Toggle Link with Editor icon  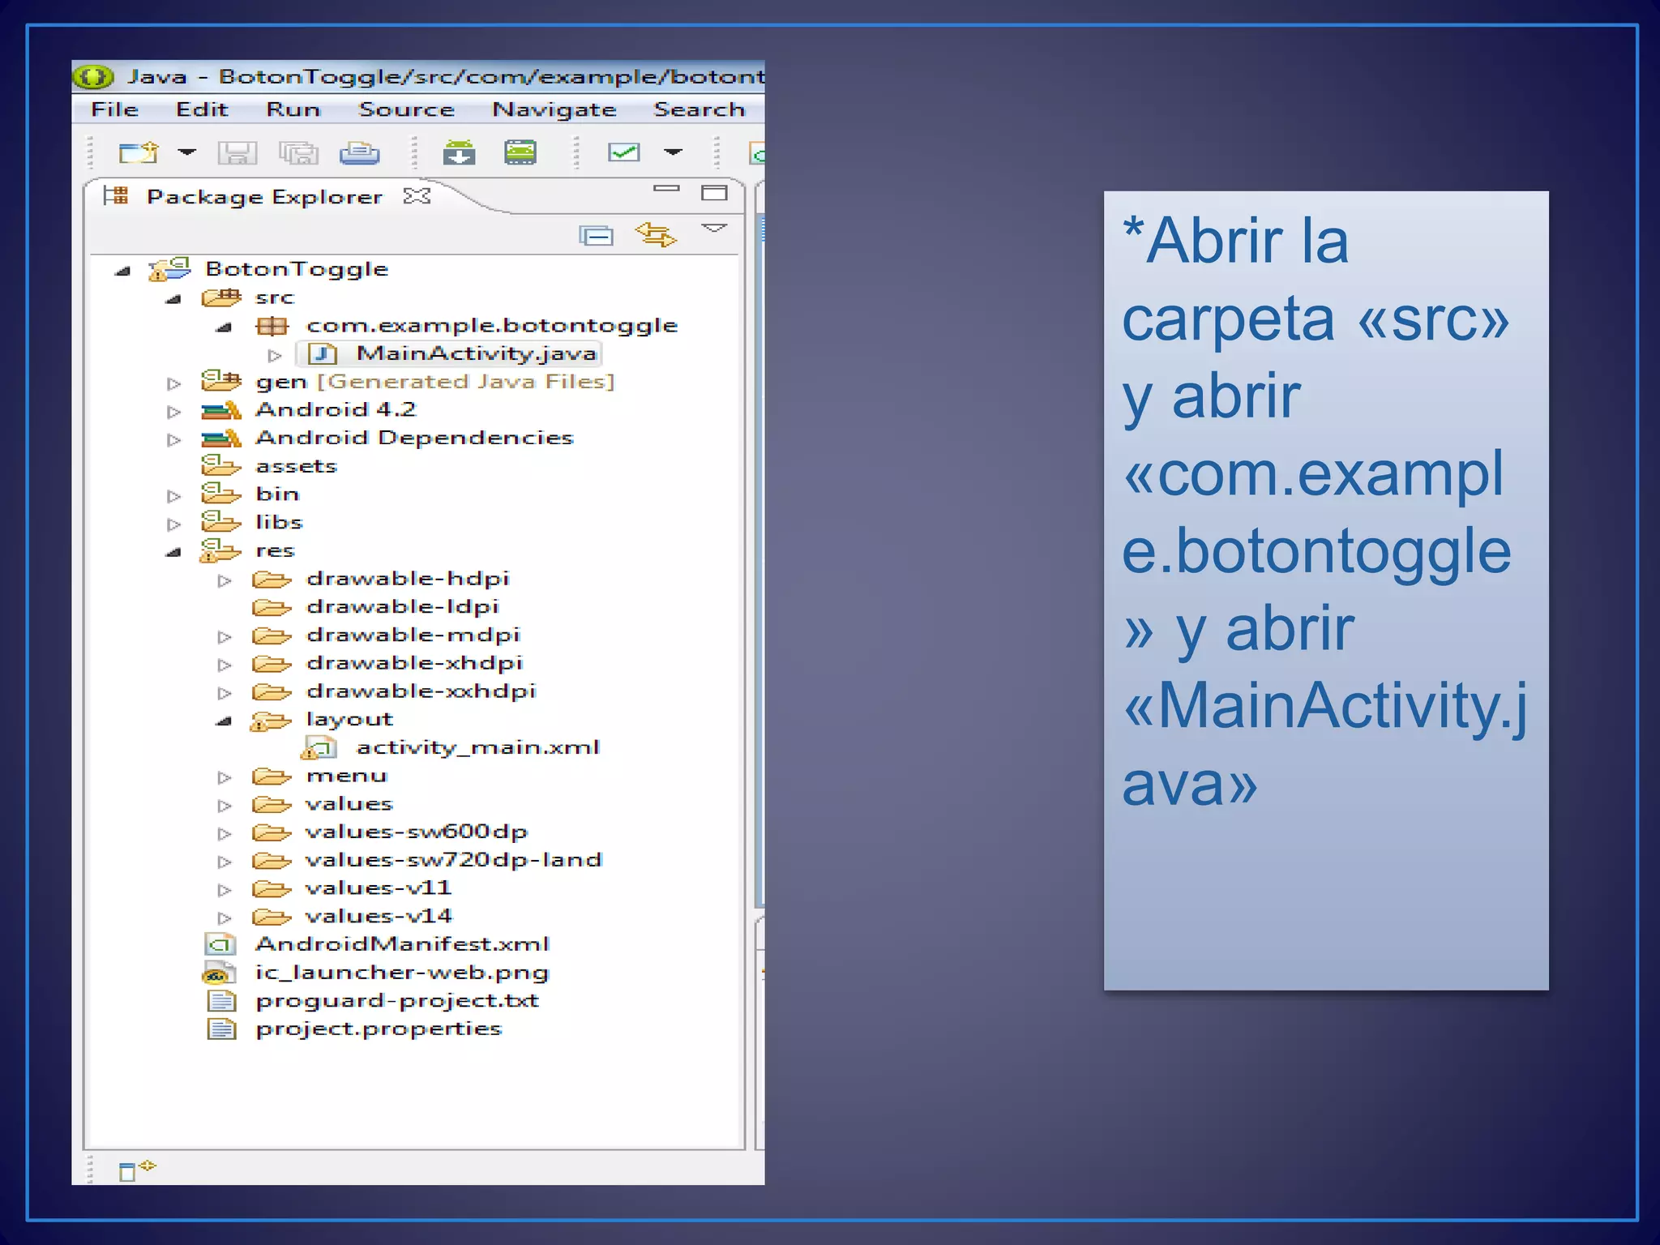(655, 234)
